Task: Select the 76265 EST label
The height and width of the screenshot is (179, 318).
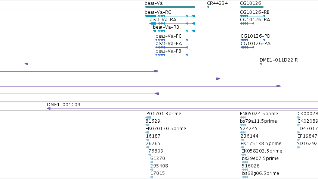Action: [153, 144]
